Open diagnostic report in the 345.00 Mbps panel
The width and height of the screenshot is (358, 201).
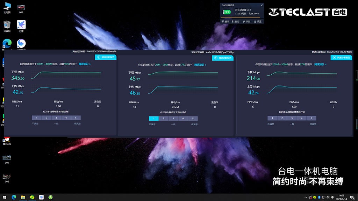pos(106,57)
